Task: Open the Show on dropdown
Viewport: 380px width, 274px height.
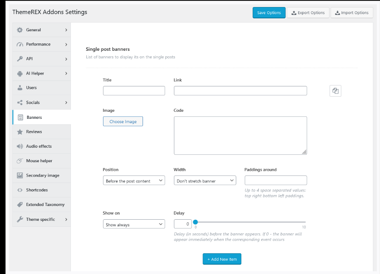Action: pos(134,224)
